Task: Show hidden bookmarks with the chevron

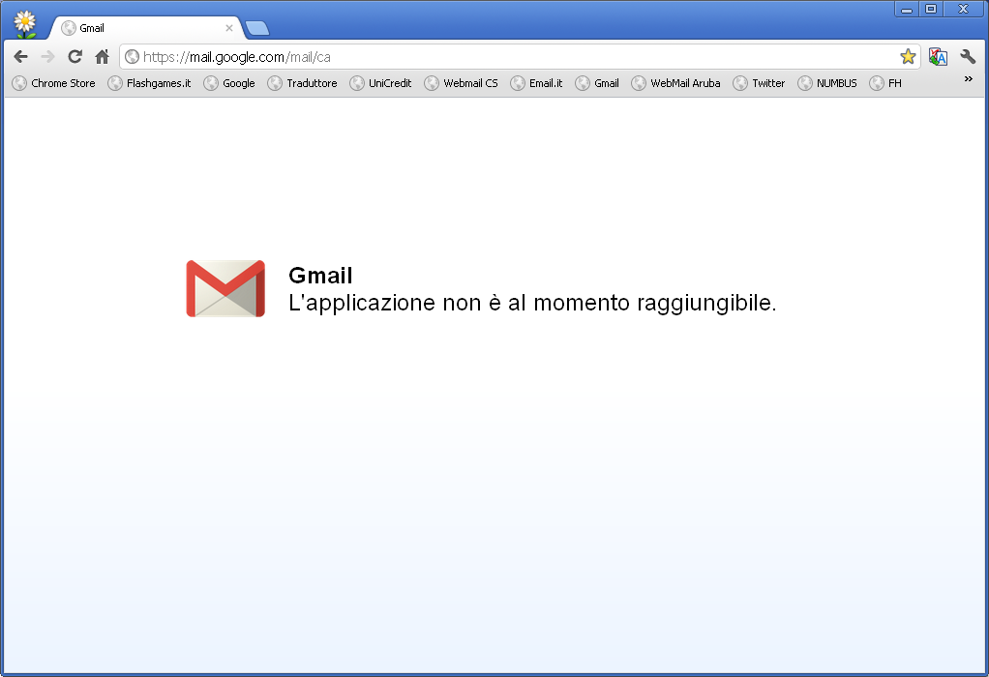Action: (x=968, y=78)
